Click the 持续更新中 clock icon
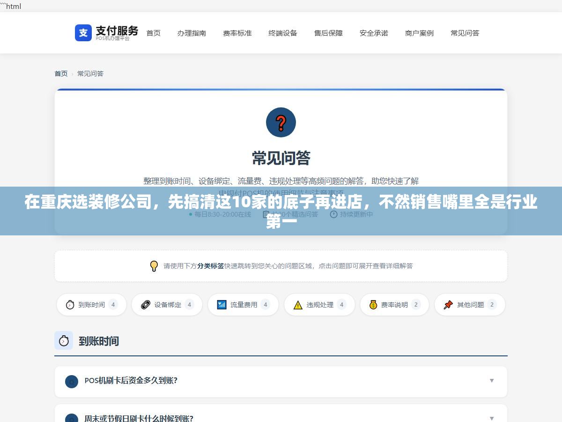Image resolution: width=562 pixels, height=422 pixels. click(x=333, y=214)
